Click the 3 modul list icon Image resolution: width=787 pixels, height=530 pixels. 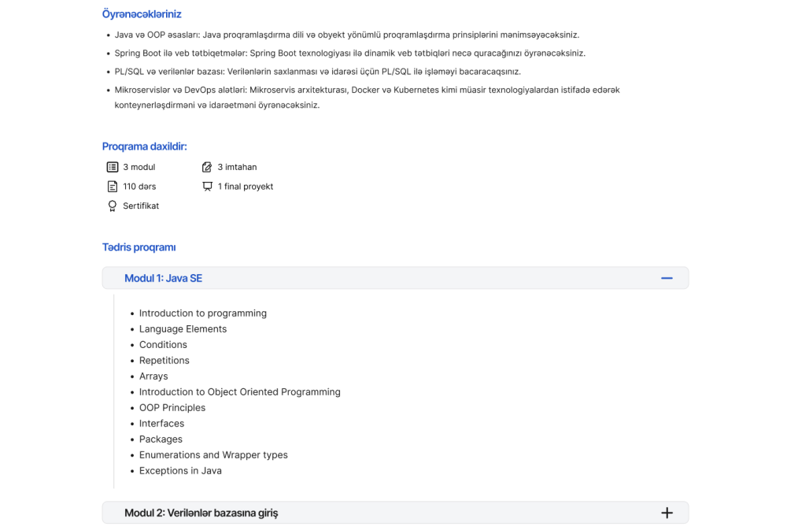(112, 167)
